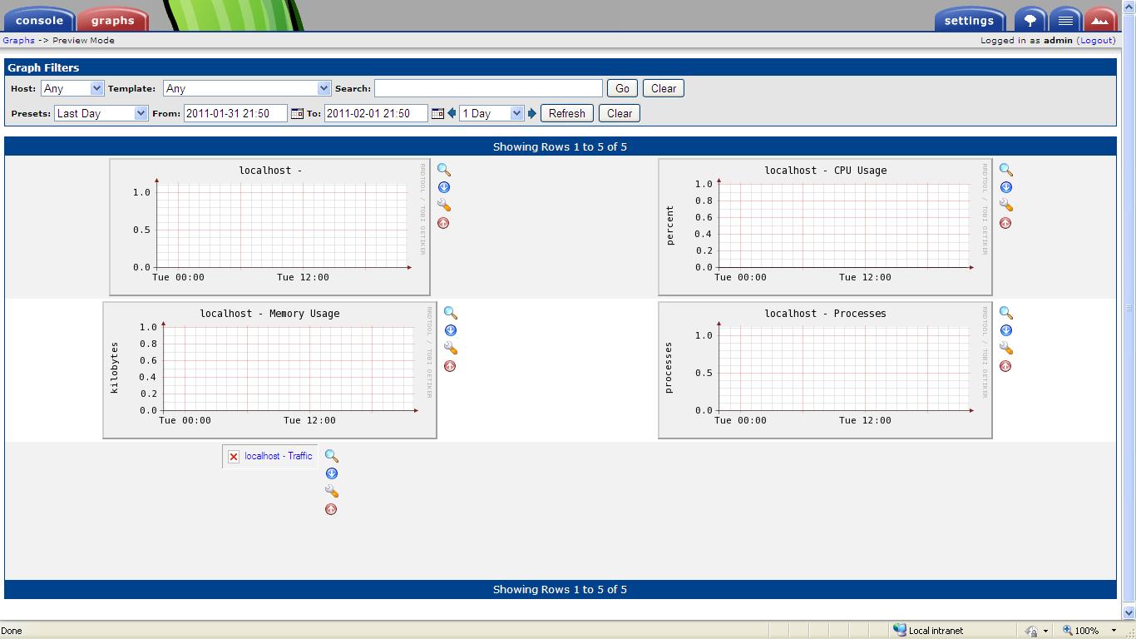Export CSV for localhost - Traffic graph
Viewport: 1136px width, 639px height.
point(332,473)
